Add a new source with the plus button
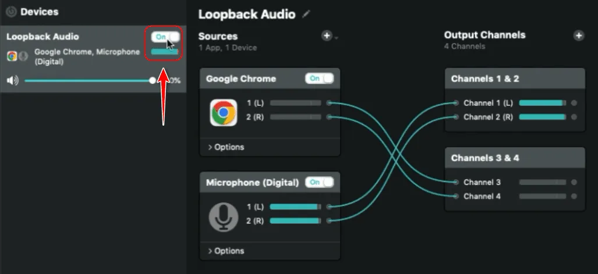The height and width of the screenshot is (274, 598). (x=327, y=36)
